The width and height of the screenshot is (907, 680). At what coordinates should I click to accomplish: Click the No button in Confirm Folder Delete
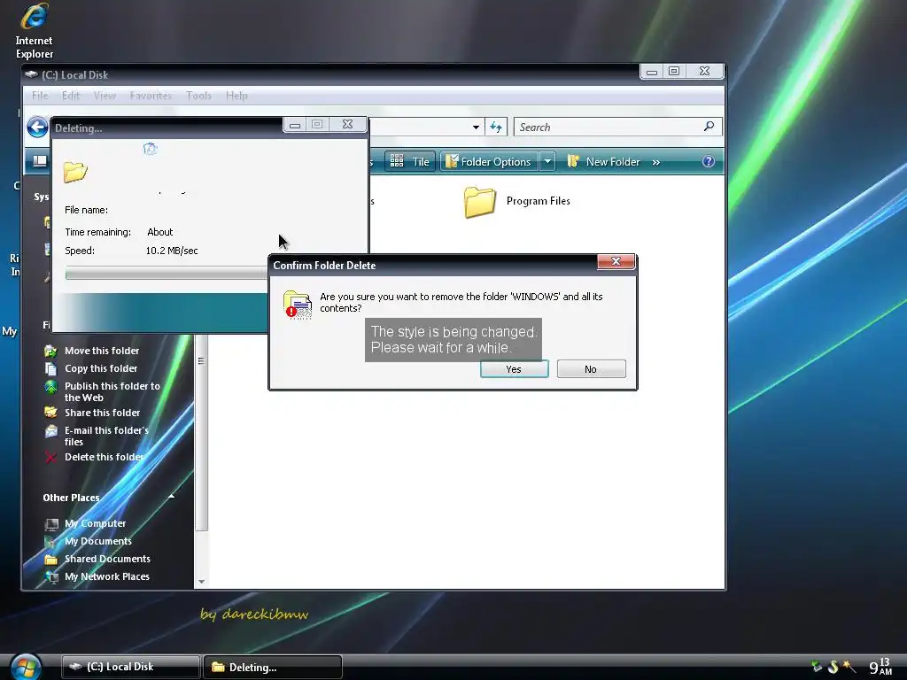pos(591,369)
